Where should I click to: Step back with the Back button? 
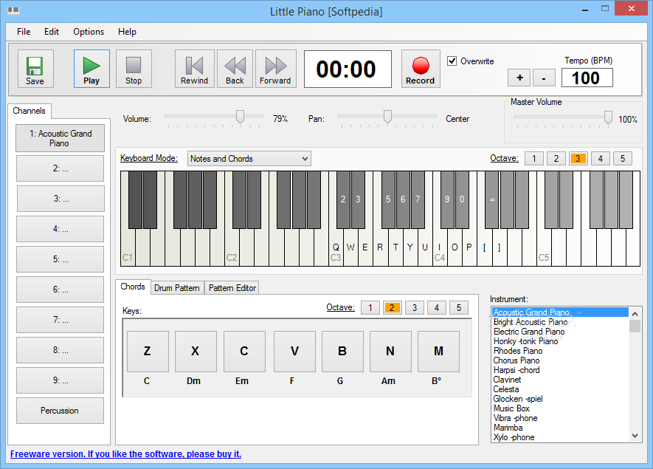point(235,69)
